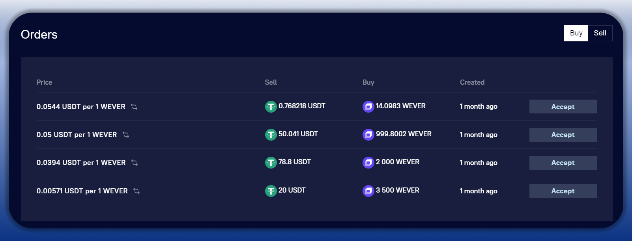Click USDT token icon beside 50.041 USDT

coord(271,135)
